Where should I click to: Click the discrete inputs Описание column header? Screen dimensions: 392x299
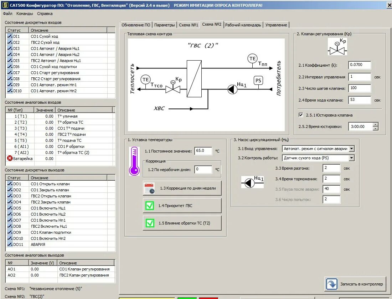[68, 30]
